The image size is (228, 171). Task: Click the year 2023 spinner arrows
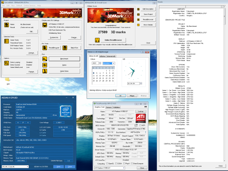[x=100, y=63]
